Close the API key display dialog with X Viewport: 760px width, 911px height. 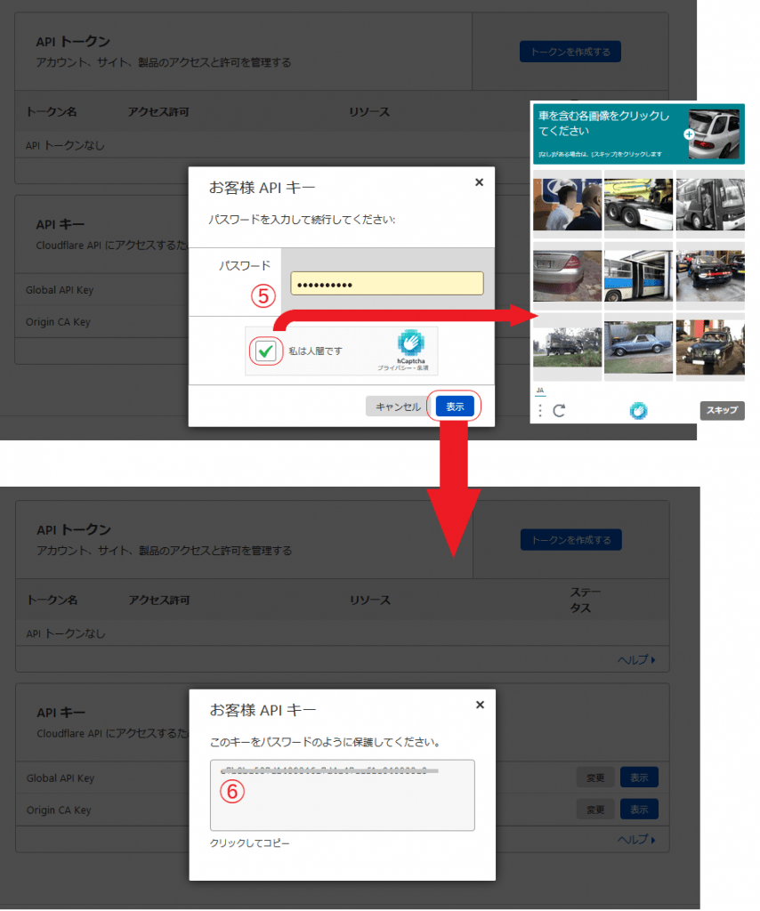tap(480, 705)
